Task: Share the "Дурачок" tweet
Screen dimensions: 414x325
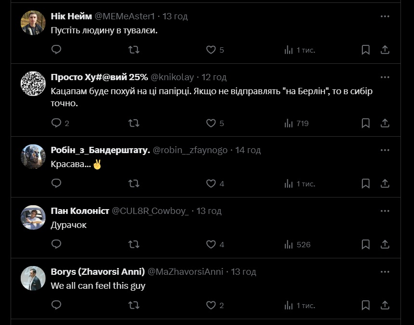Action: point(385,244)
